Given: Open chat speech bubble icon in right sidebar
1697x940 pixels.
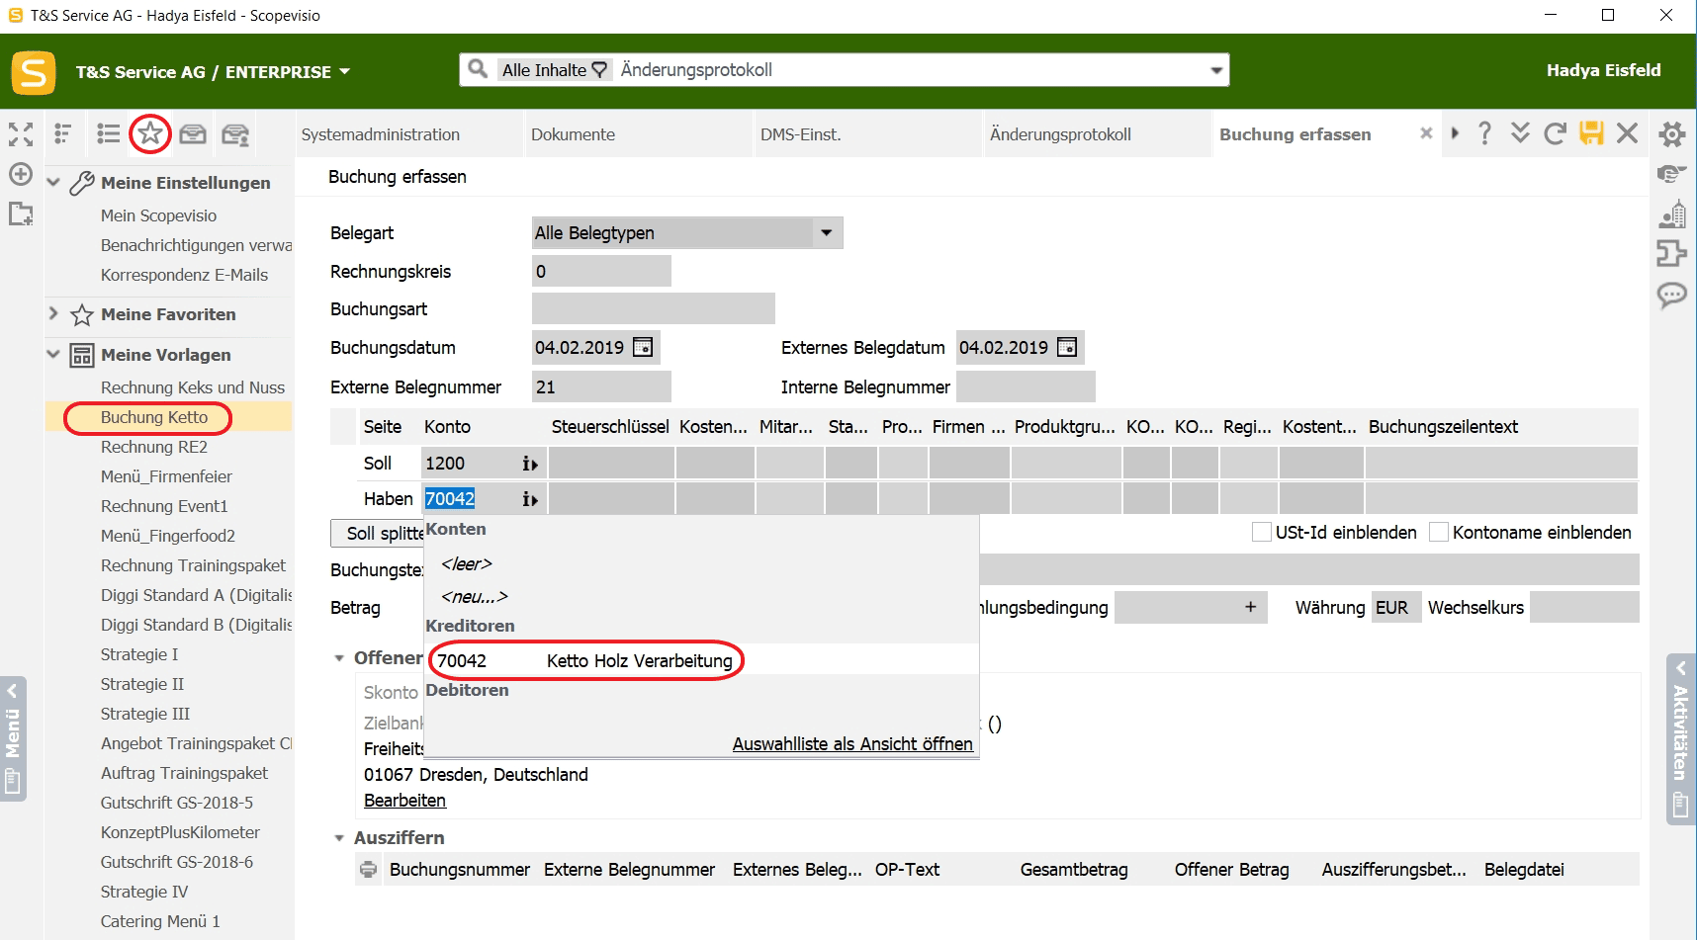Looking at the screenshot, I should [x=1672, y=295].
